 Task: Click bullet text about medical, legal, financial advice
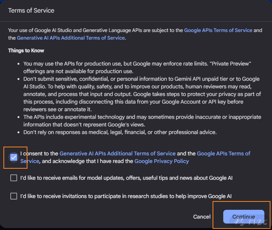point(120,132)
